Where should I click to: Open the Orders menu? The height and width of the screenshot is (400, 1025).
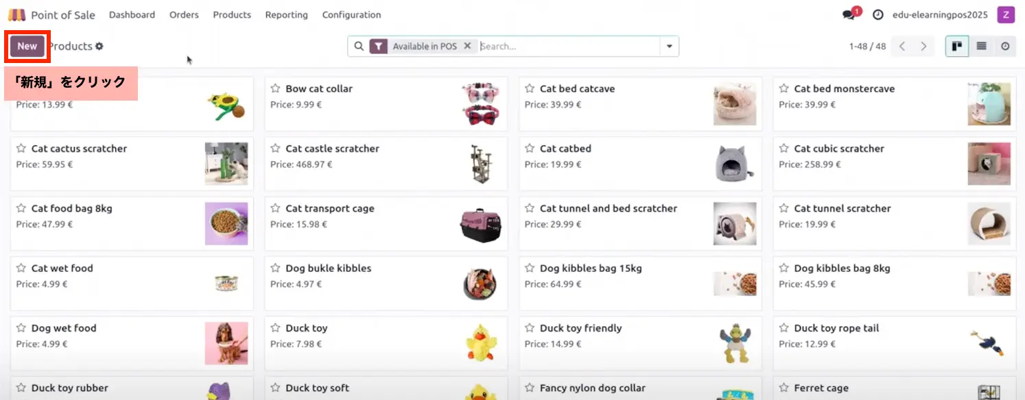pos(184,15)
